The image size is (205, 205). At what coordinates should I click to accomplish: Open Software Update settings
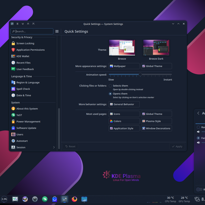(x=33, y=128)
